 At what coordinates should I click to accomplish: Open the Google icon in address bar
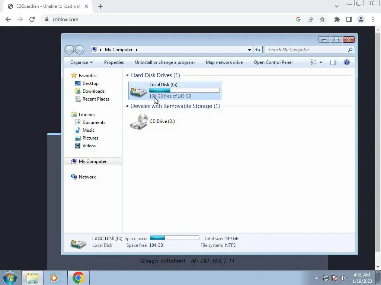point(298,19)
